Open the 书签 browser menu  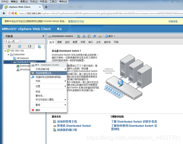coord(44,1)
